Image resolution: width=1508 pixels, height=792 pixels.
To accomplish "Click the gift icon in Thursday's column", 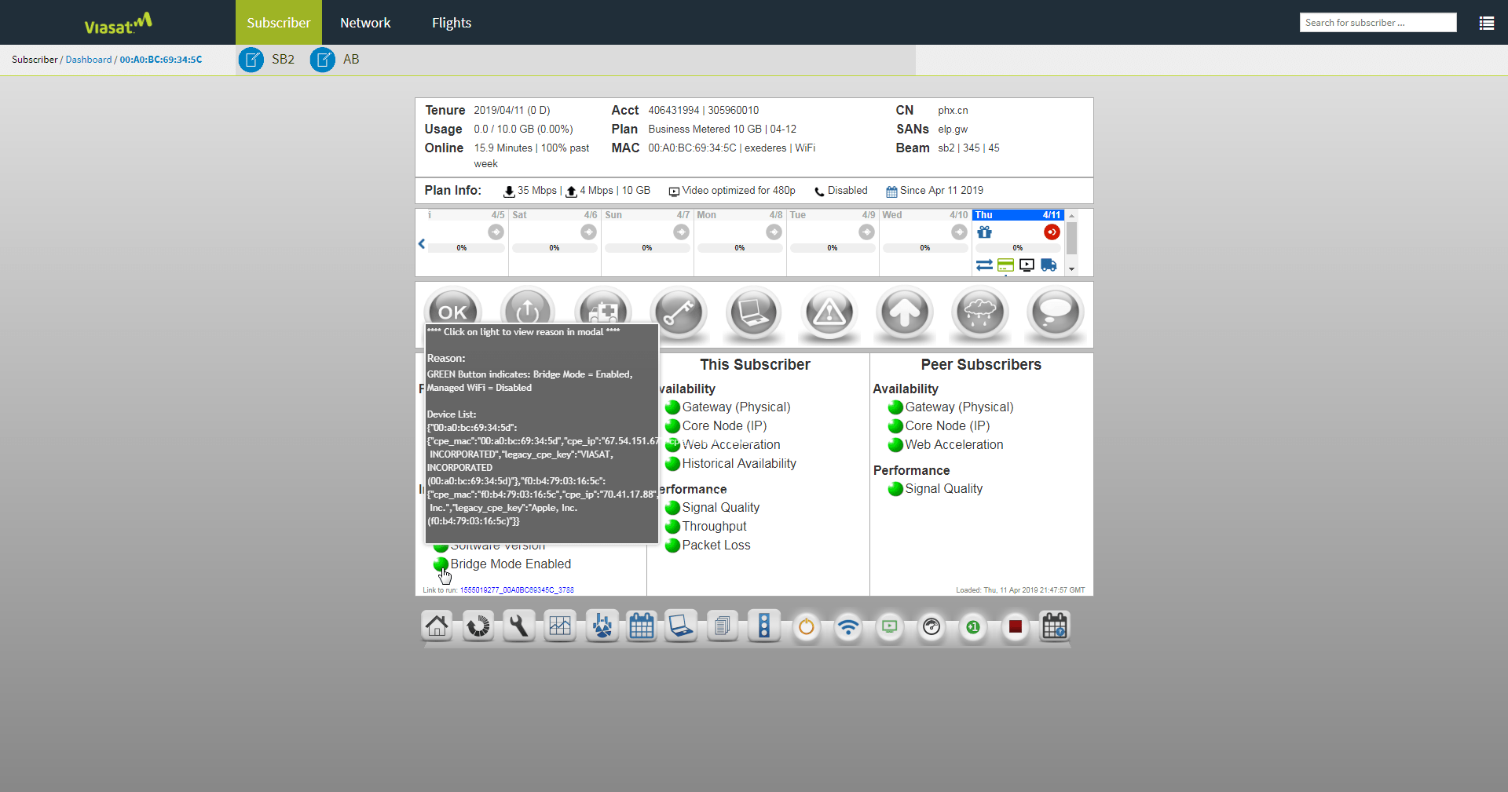I will (985, 232).
